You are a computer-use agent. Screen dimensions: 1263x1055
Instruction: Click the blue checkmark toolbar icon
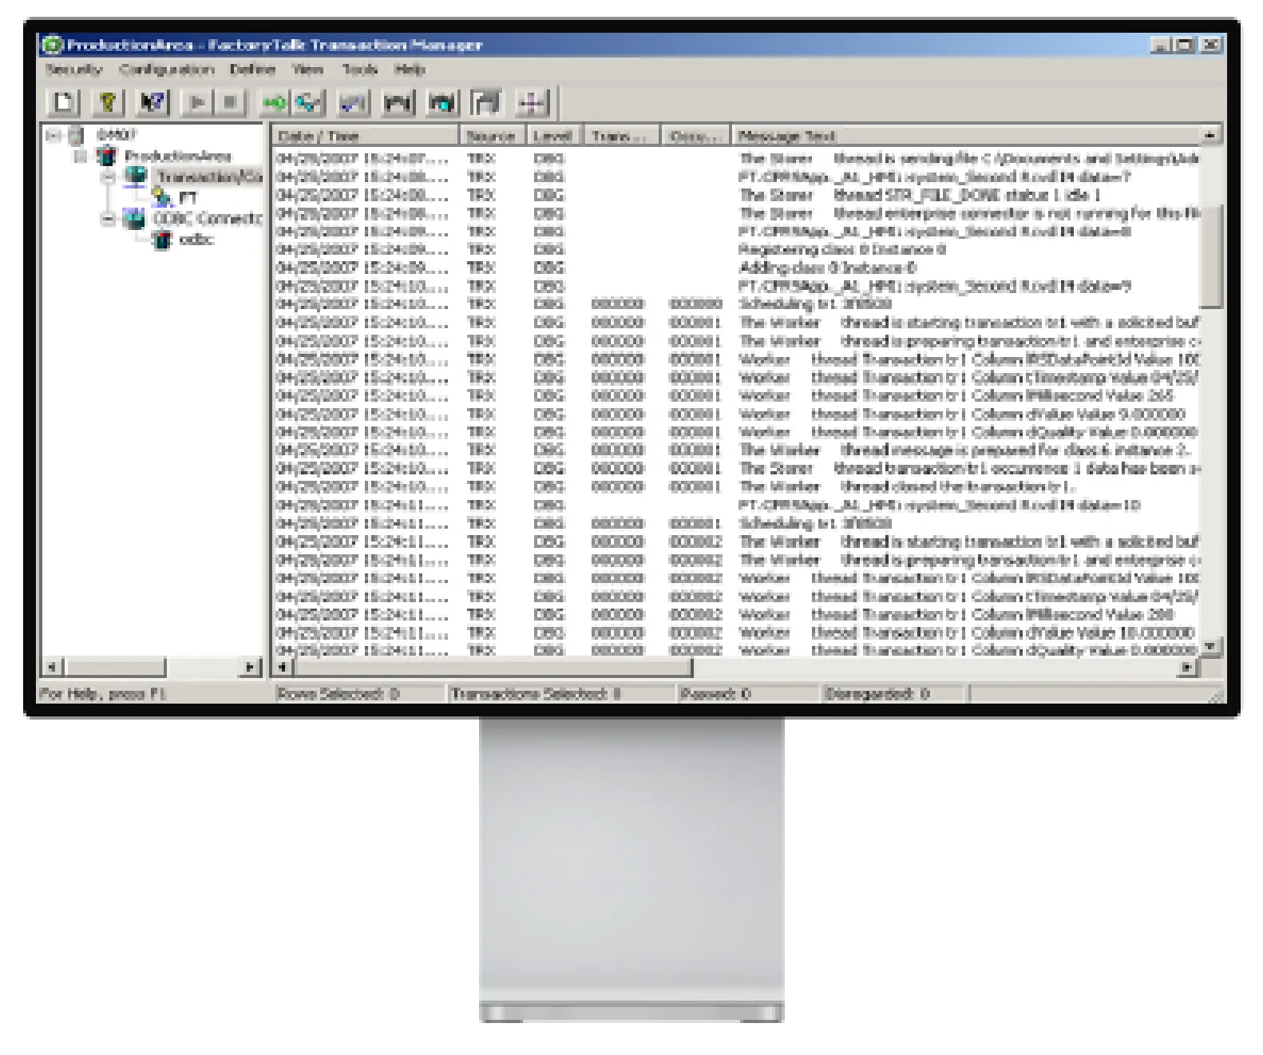(x=353, y=103)
